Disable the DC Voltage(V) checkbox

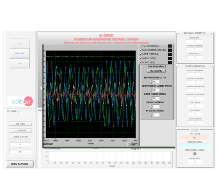coord(141,62)
